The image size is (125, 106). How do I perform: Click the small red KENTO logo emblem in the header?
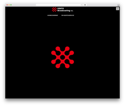click(54, 10)
